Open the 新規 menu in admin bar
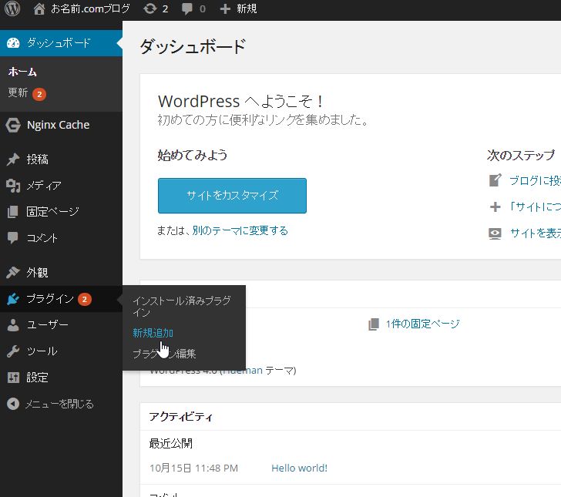This screenshot has height=497, width=561. tap(247, 8)
